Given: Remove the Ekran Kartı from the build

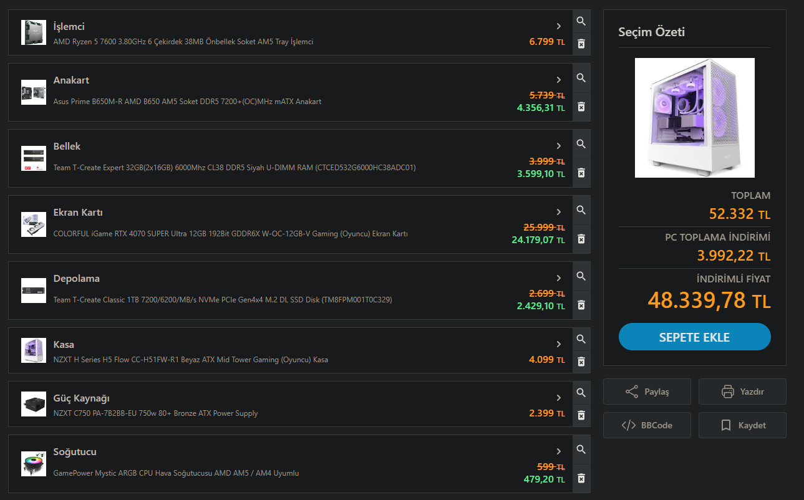Looking at the screenshot, I should point(581,239).
